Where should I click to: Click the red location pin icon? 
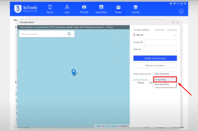(x=134, y=35)
